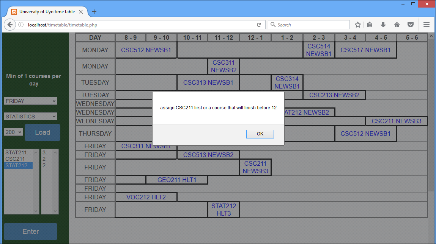Click the Pocket save icon
This screenshot has width=436, height=244.
[x=411, y=25]
